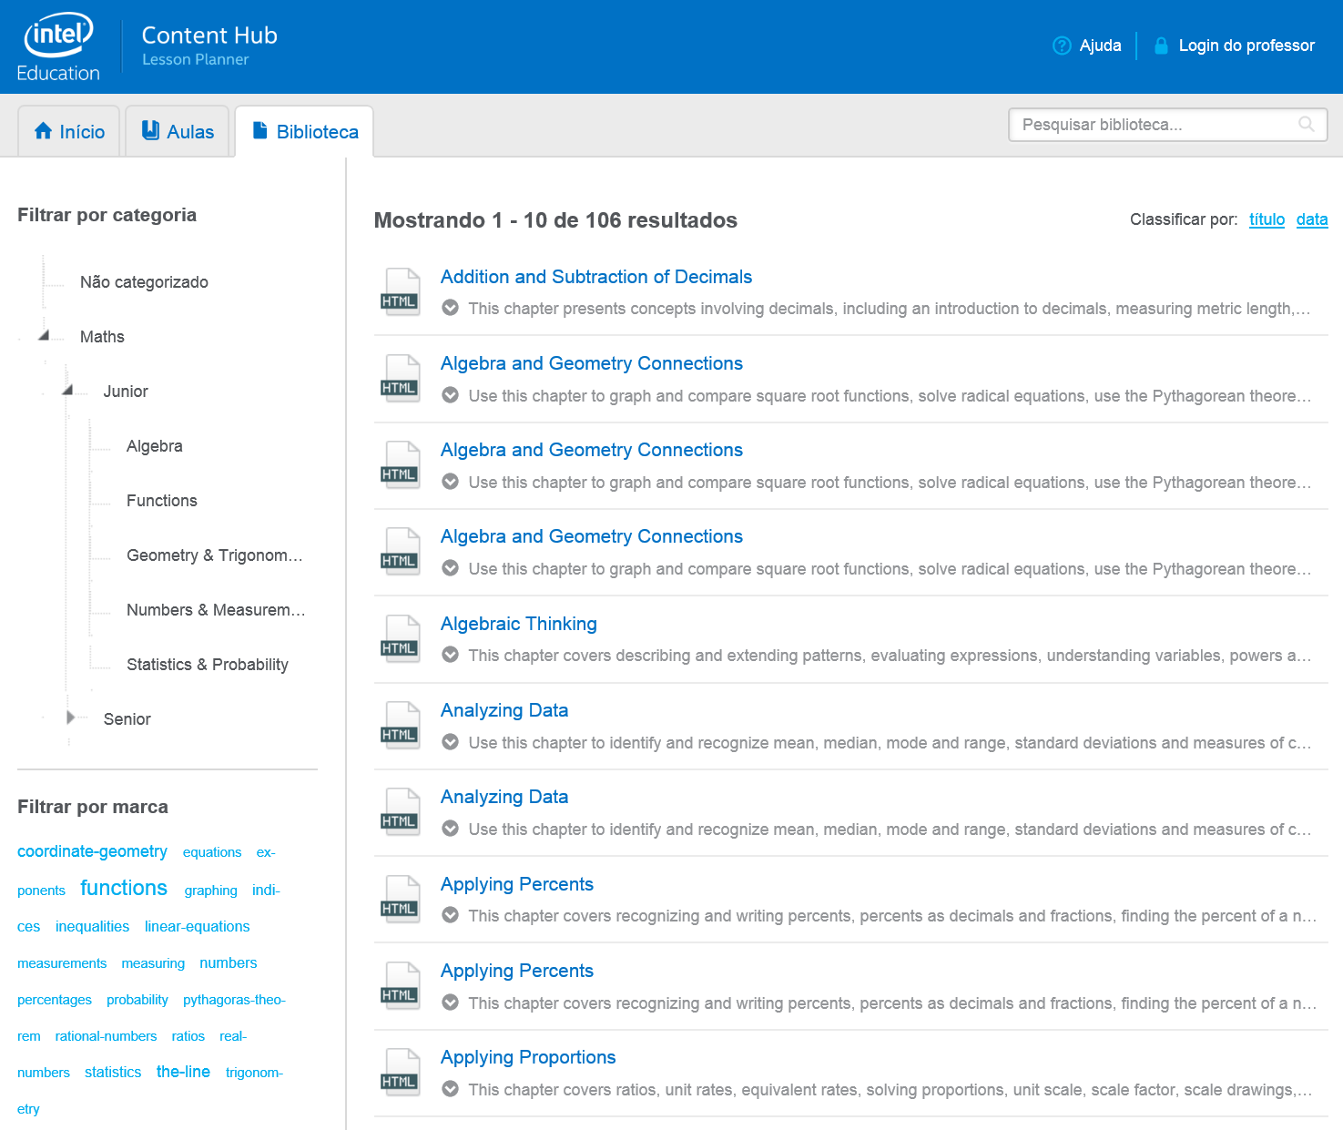The height and width of the screenshot is (1130, 1343).
Task: Expand the Senior category tree node
Action: [71, 718]
